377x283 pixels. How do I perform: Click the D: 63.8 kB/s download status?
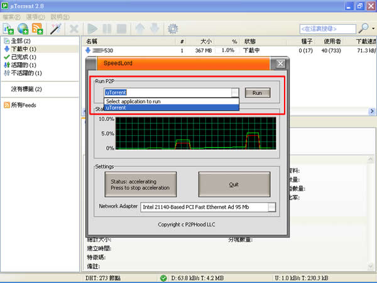[197, 278]
